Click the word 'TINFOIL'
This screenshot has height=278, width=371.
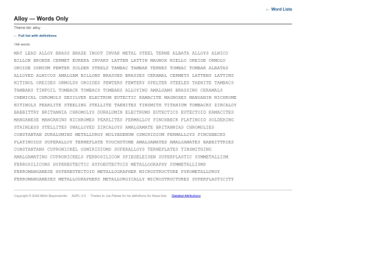click(x=46, y=91)
